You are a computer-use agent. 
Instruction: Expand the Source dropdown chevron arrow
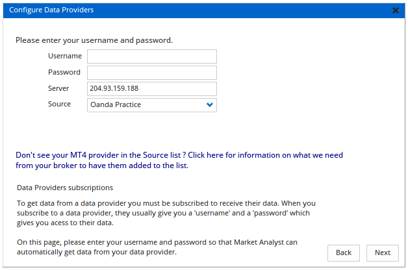(x=209, y=104)
